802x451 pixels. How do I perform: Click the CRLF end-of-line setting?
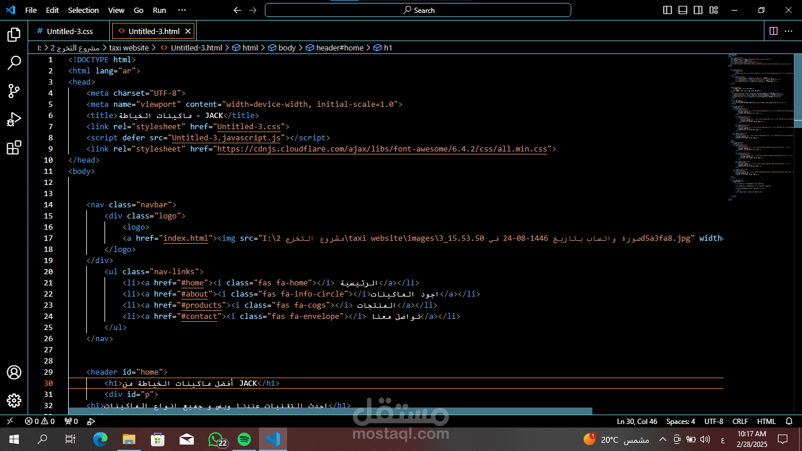click(x=740, y=421)
